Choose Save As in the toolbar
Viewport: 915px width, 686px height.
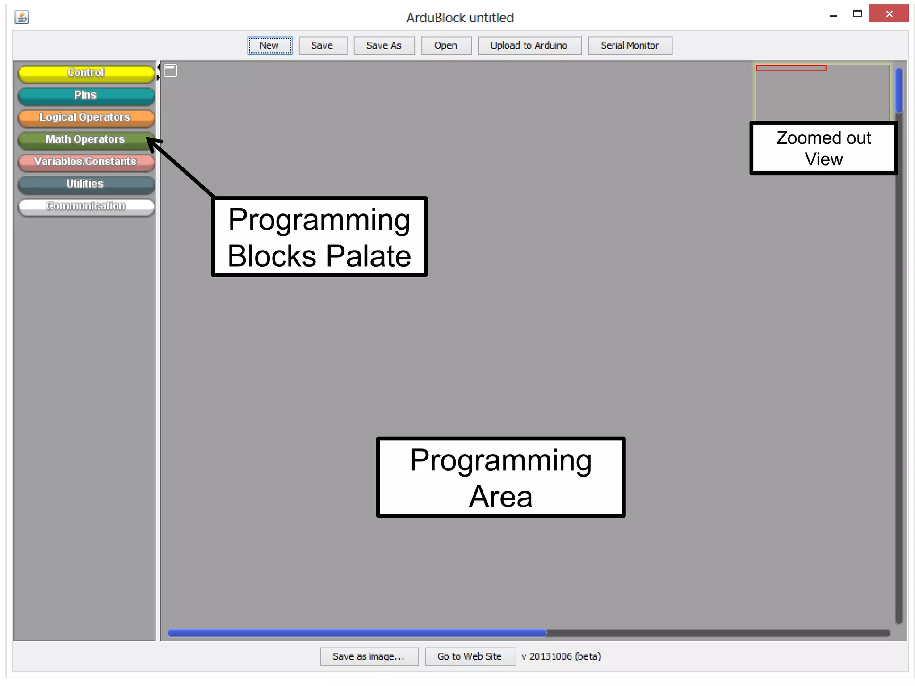(x=384, y=46)
